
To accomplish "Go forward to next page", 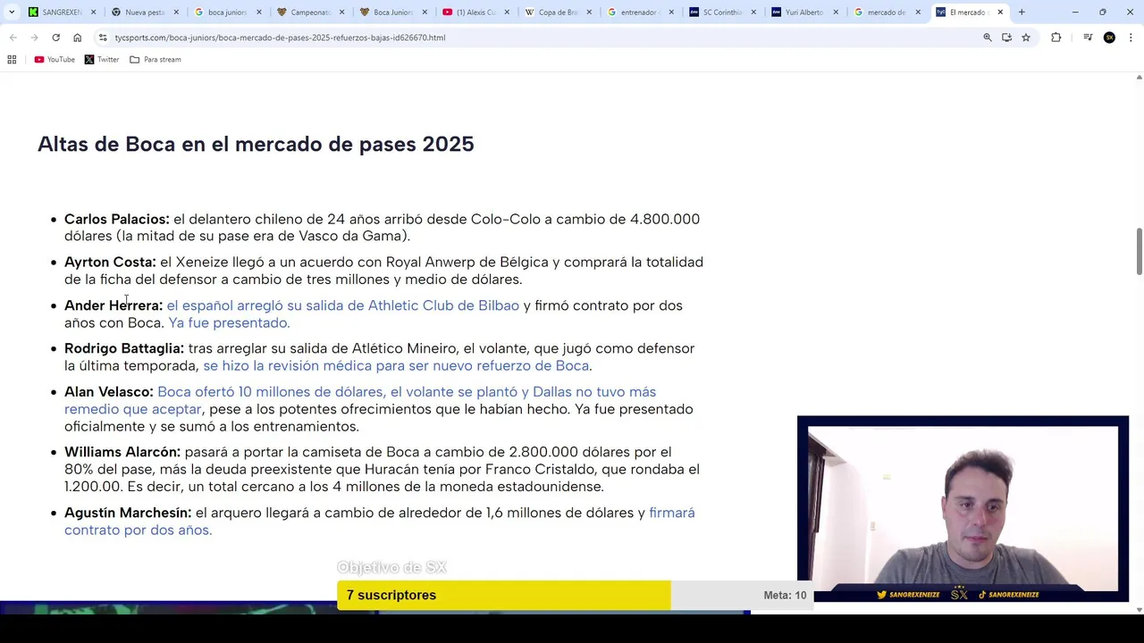I will (34, 38).
